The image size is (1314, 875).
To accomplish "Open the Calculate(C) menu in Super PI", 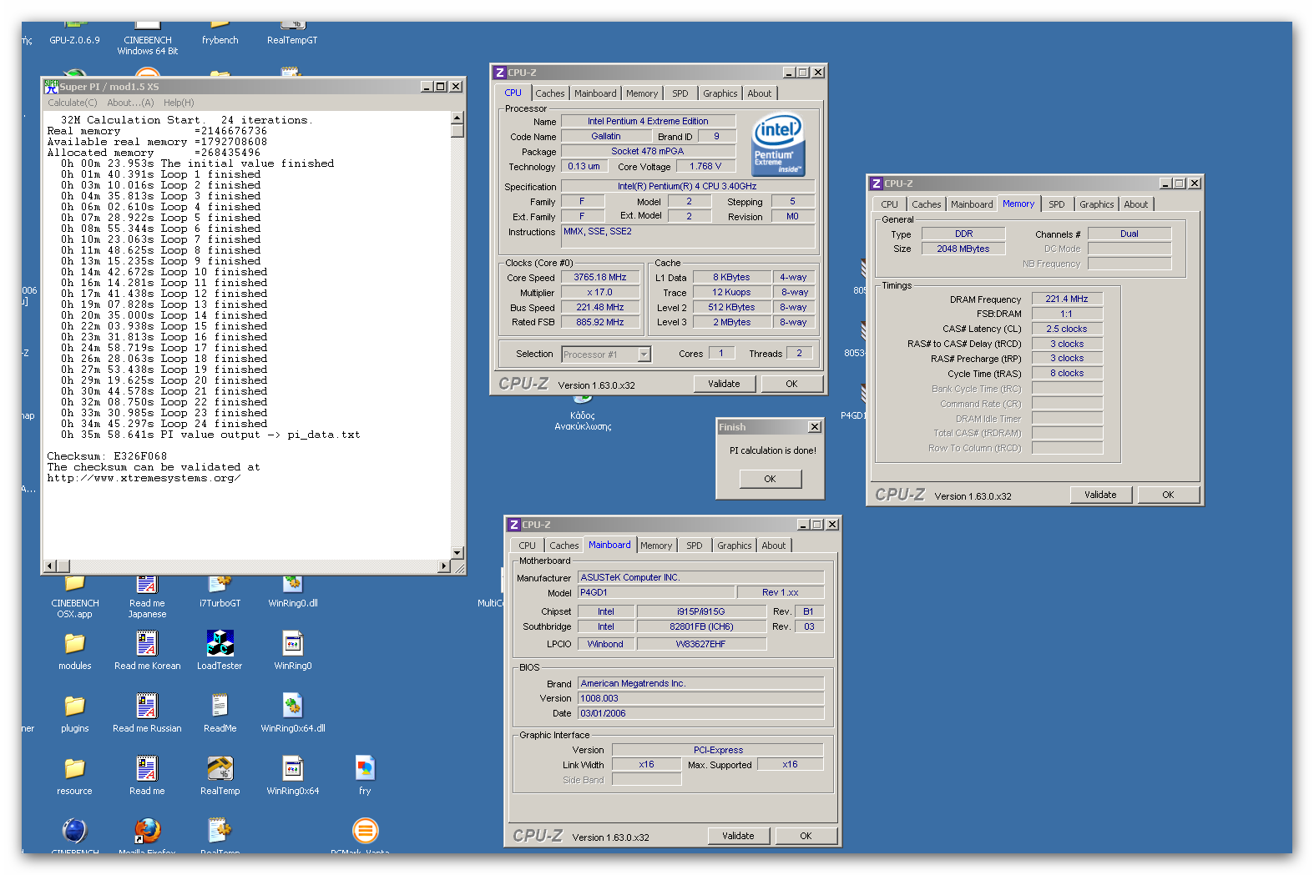I will coord(73,103).
